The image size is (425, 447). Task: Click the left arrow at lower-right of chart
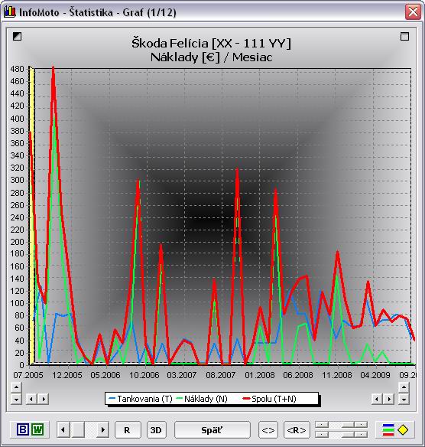pyautogui.click(x=377, y=399)
